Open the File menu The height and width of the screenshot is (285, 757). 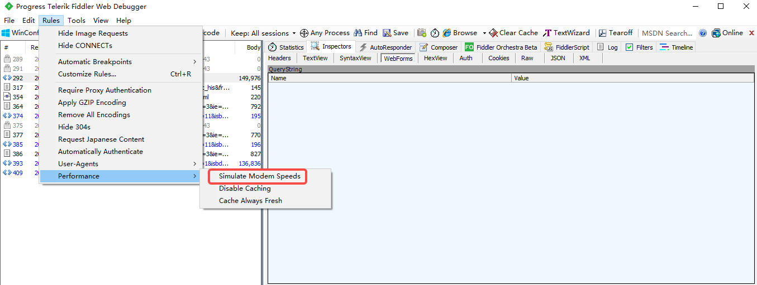9,21
